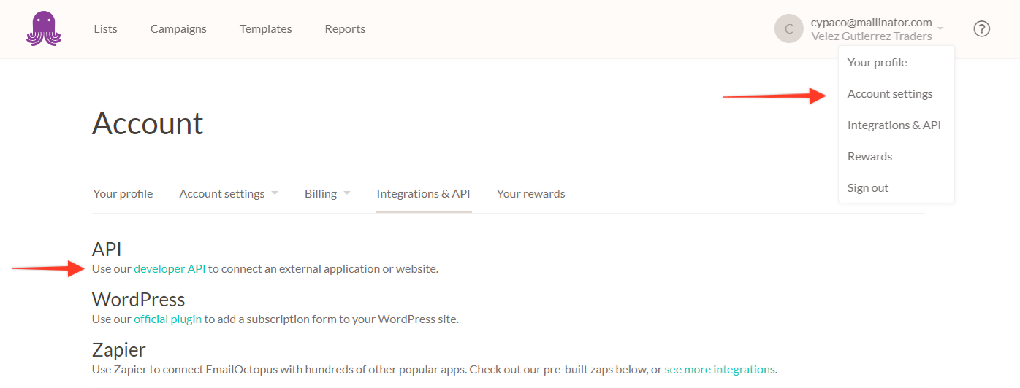This screenshot has width=1020, height=388.
Task: Click the API section heading
Action: coord(107,249)
